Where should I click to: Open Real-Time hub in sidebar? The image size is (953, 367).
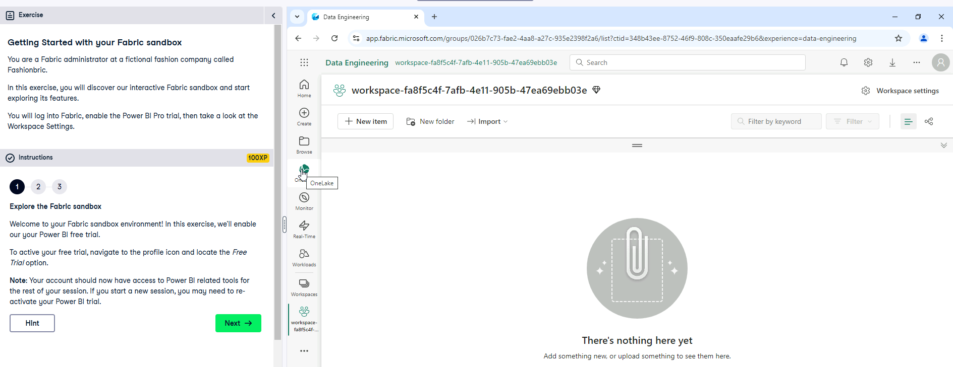(x=304, y=229)
